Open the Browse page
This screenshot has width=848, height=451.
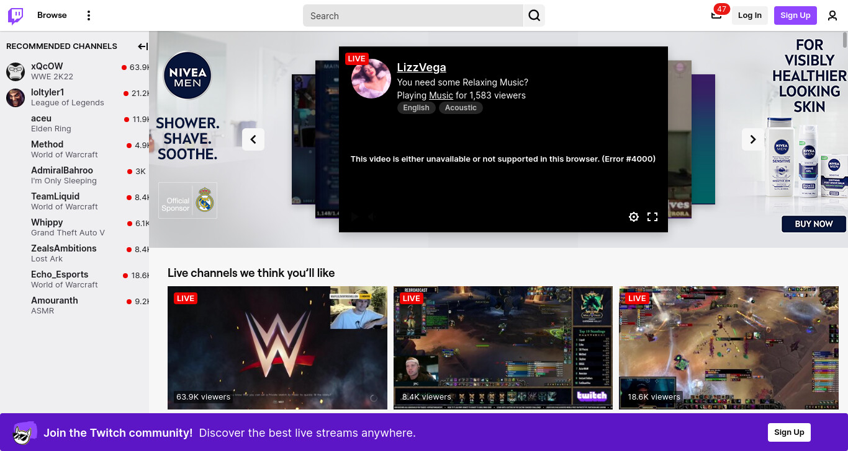[x=52, y=15]
